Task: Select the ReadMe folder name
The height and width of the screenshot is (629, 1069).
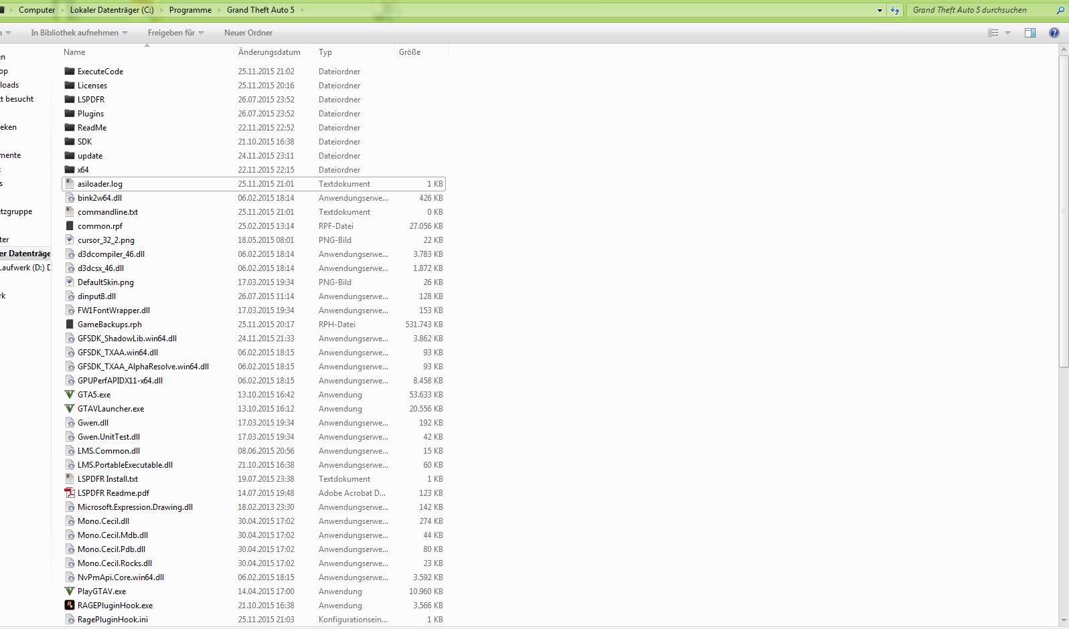Action: coord(92,127)
